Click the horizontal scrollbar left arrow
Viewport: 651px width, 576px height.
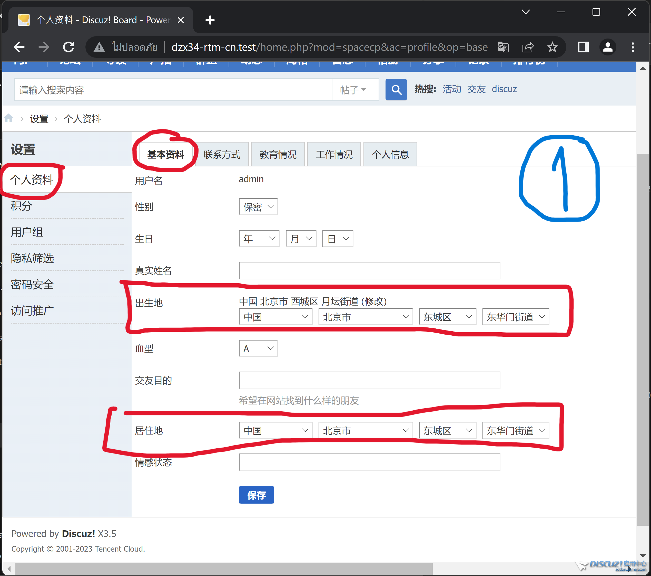(9, 569)
